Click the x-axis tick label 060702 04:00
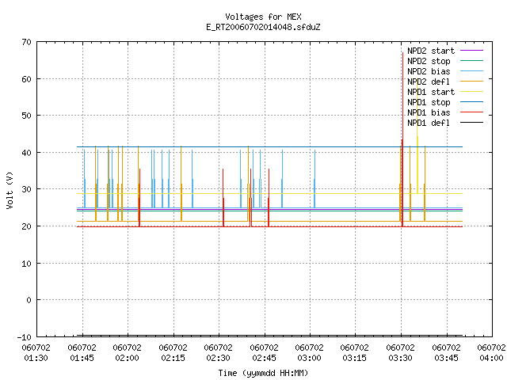Image resolution: width=507 pixels, height=380 pixels. [491, 352]
